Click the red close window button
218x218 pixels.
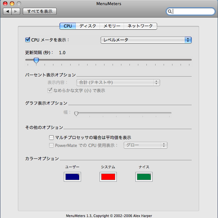click(x=5, y=4)
